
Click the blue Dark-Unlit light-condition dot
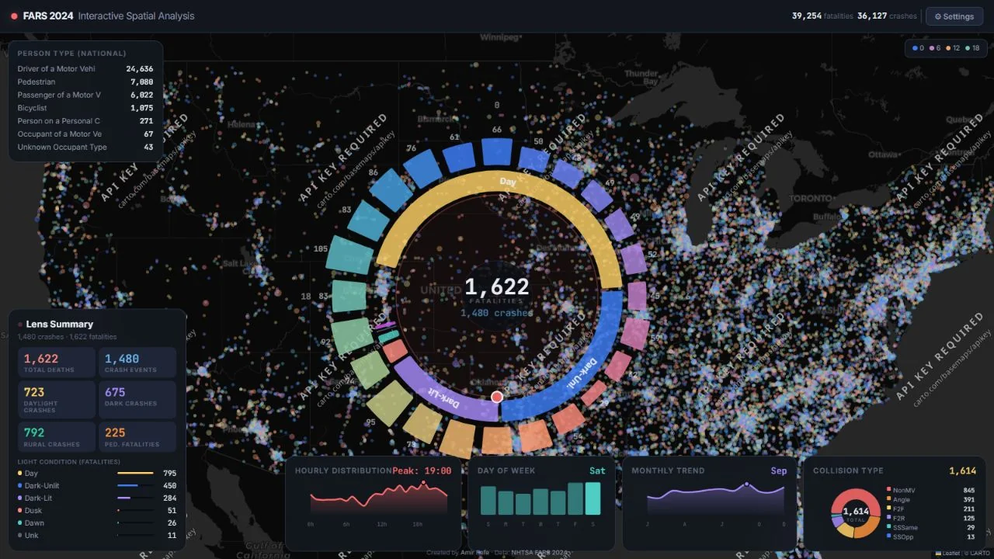coord(20,485)
